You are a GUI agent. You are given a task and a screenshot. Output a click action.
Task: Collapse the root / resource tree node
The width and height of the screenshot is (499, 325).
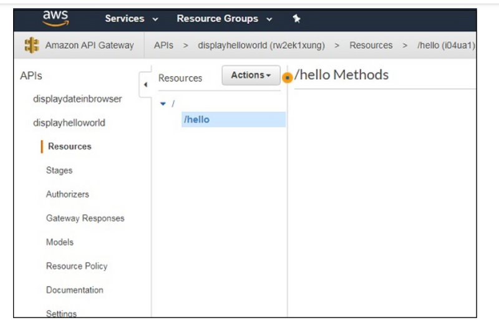pyautogui.click(x=163, y=104)
